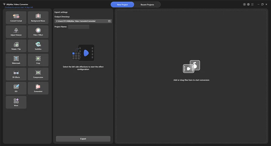Click the Export button

point(83,139)
